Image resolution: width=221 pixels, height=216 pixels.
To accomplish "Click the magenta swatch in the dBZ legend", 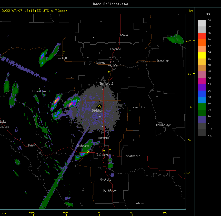I will 202,81.
